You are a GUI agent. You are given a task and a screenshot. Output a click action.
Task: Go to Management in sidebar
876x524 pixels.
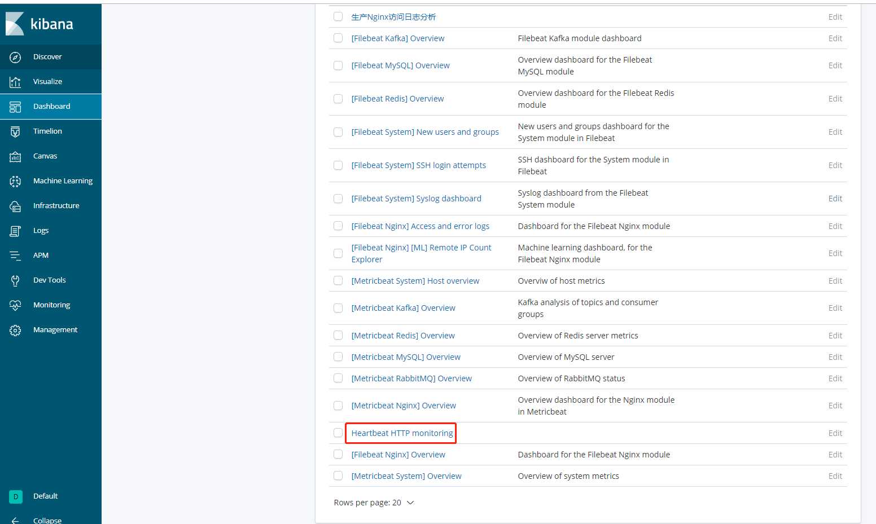point(55,330)
